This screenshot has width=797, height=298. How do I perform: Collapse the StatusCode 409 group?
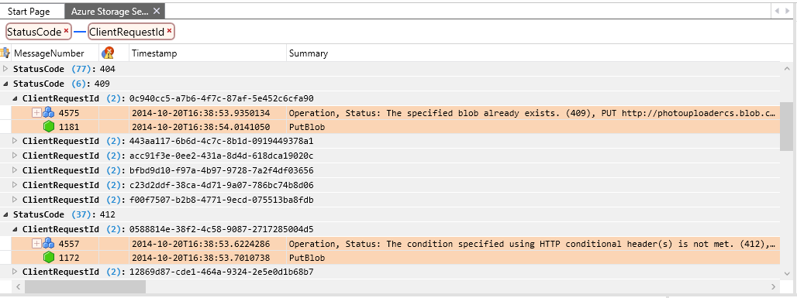5,84
